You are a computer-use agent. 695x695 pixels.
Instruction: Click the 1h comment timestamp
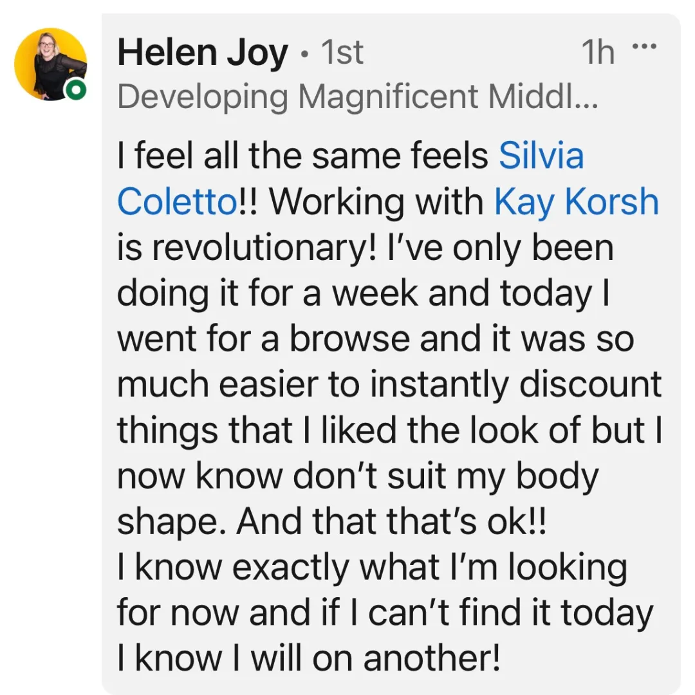pos(598,53)
